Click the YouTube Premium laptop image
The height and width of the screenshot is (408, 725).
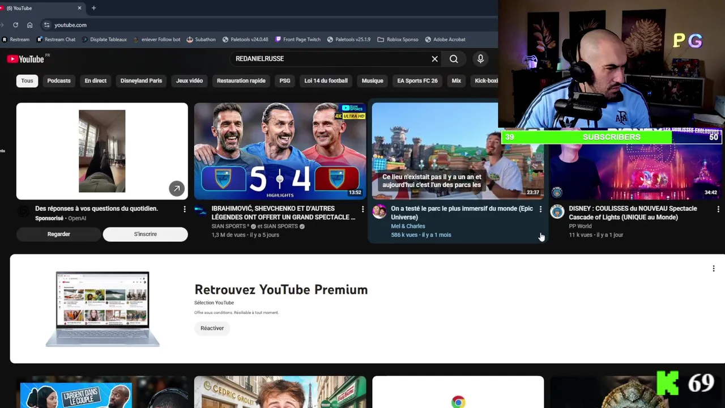pos(103,309)
